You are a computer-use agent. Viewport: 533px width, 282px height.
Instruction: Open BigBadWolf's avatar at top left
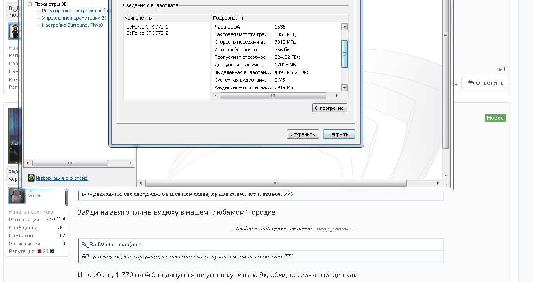coord(13,32)
